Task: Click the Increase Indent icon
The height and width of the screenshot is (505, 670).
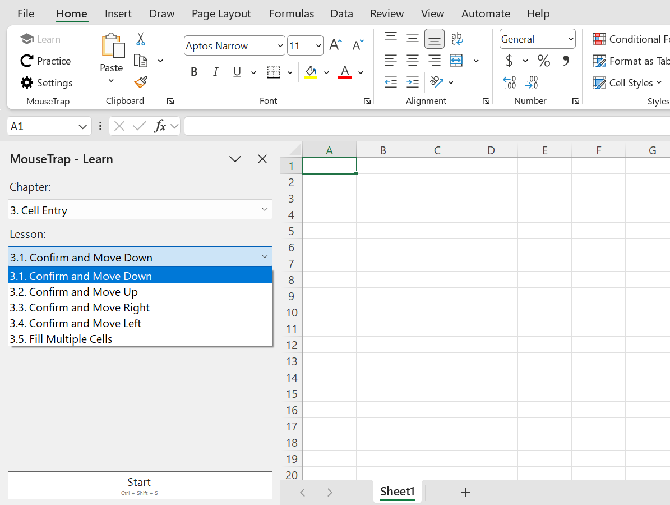Action: pyautogui.click(x=413, y=82)
